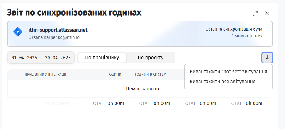Image resolution: width=287 pixels, height=129 pixels.
Task: Click the first TOTAL 0h 00m value
Action: pyautogui.click(x=116, y=104)
